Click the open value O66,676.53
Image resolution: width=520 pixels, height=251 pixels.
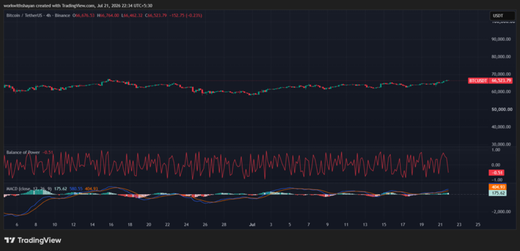click(84, 16)
